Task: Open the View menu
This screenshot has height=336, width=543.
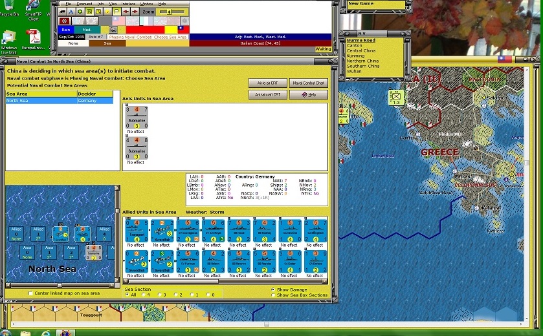Action: point(113,4)
